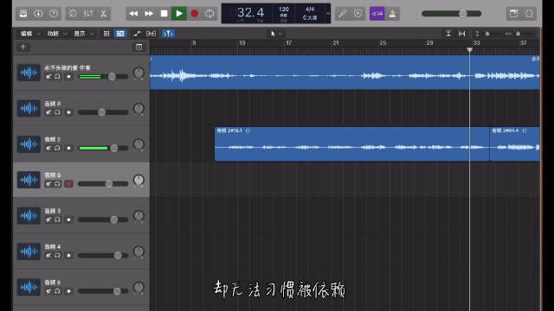The height and width of the screenshot is (311, 554).
Task: Expand the LCD display mode arrow
Action: tap(328, 14)
